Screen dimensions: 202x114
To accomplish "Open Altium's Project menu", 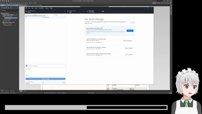I will coord(11,3).
